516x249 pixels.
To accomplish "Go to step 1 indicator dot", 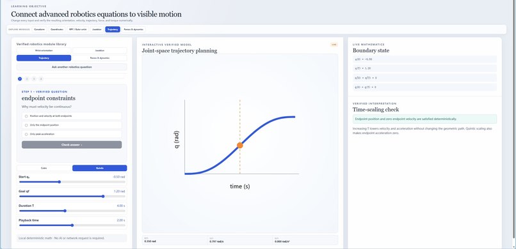I will pos(20,79).
